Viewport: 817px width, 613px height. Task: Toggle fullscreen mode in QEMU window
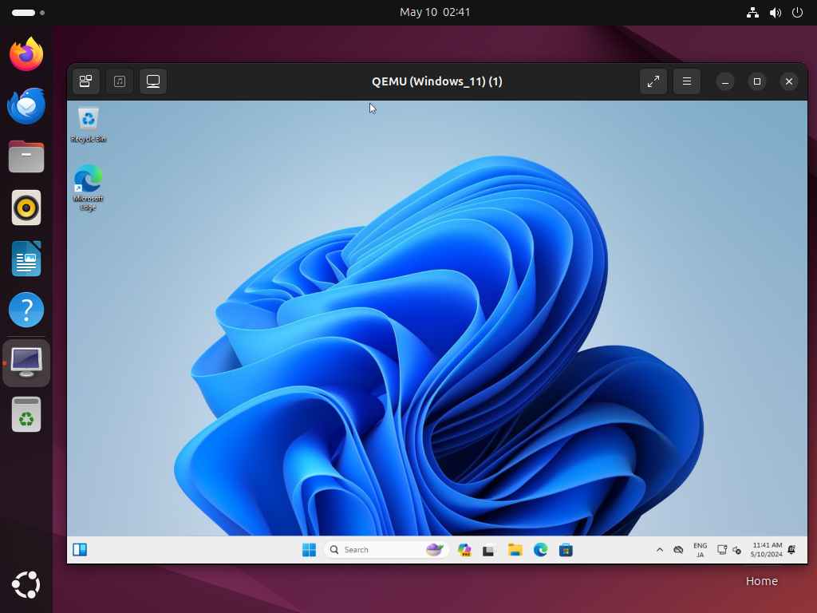653,81
